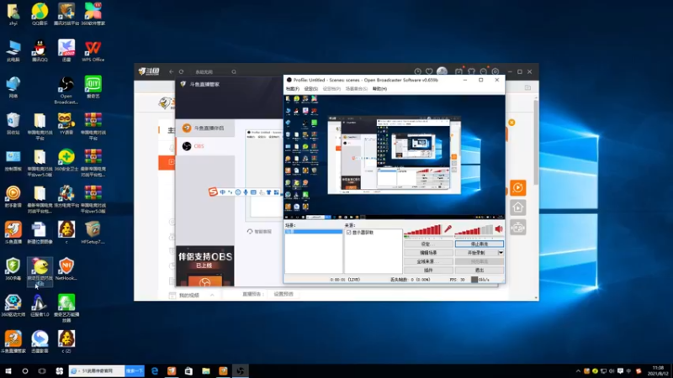Open the Help menu in OBS
Image resolution: width=673 pixels, height=378 pixels.
click(379, 89)
